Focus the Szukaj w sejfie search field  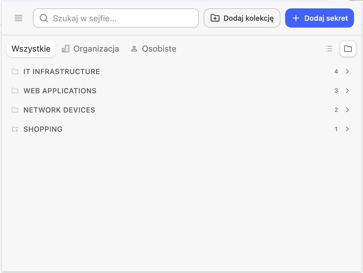(x=116, y=18)
